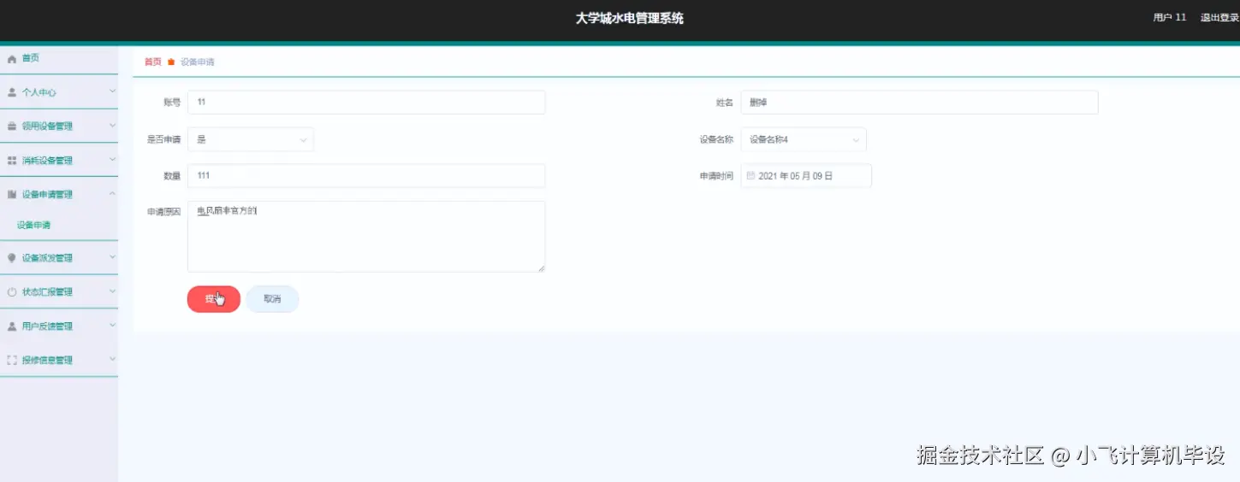Viewport: 1240px width, 482px height.
Task: Click the 数量 field containing 111
Action: pos(366,176)
